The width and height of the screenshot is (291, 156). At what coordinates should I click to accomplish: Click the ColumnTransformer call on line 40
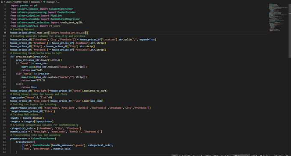coord(43,139)
